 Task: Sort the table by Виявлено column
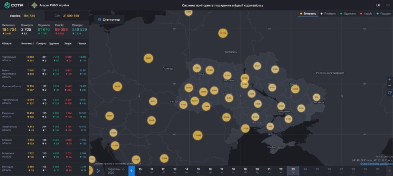click(28, 43)
